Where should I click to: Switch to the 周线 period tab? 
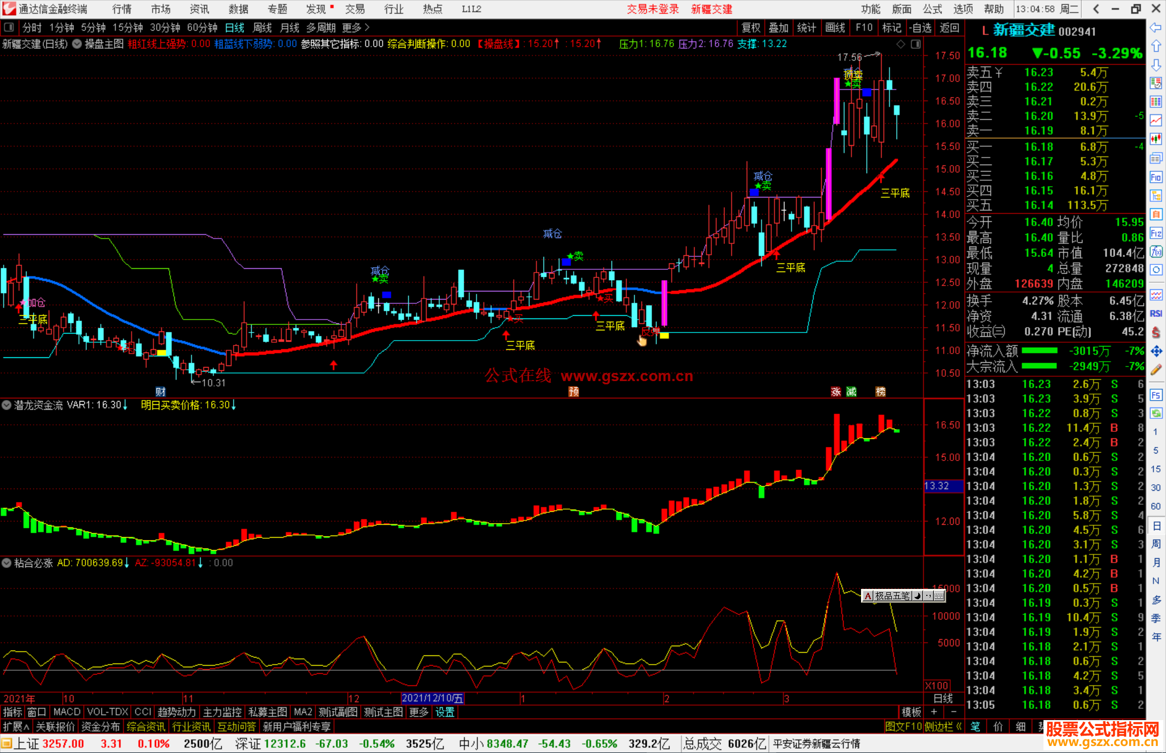tap(262, 28)
